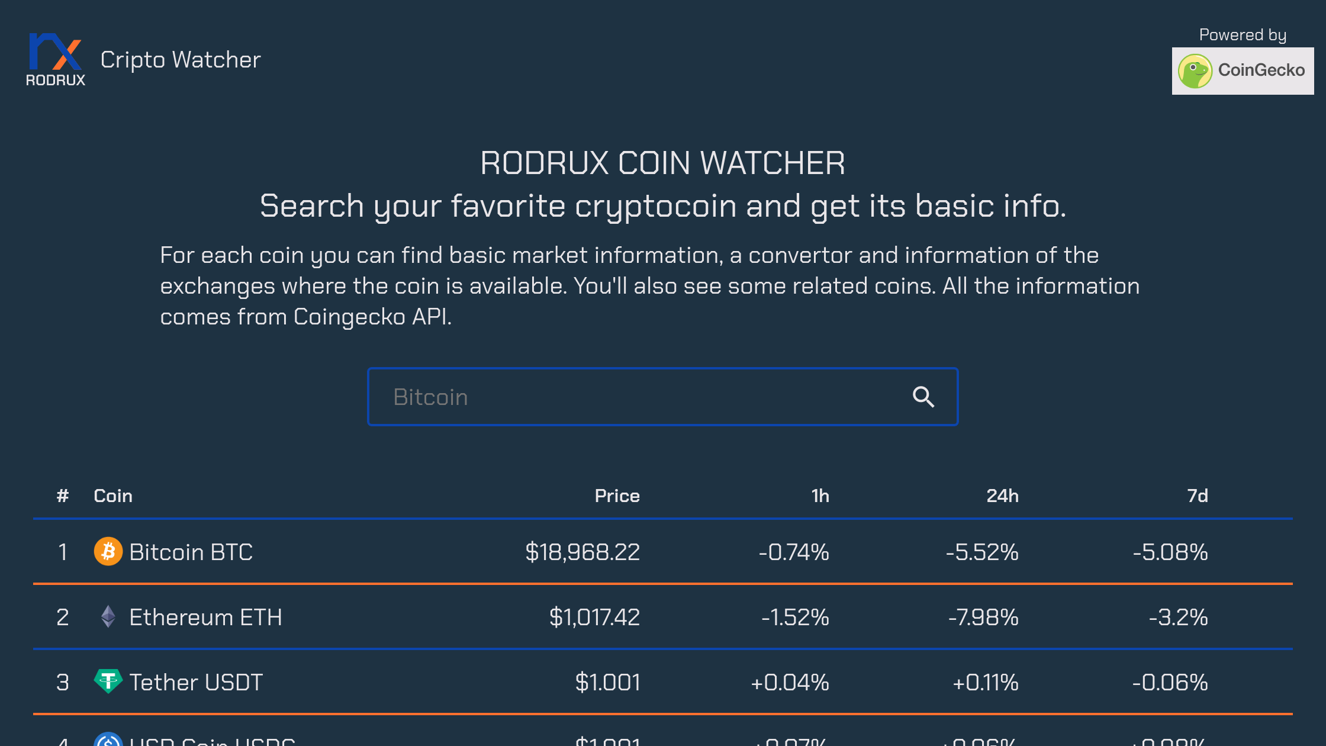The width and height of the screenshot is (1326, 746).
Task: Open the CoinGecko logo badge
Action: click(x=1243, y=71)
